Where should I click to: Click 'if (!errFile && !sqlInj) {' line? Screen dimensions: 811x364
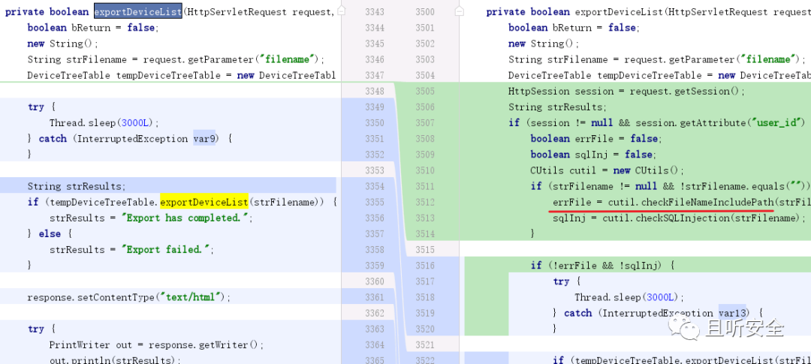[602, 265]
